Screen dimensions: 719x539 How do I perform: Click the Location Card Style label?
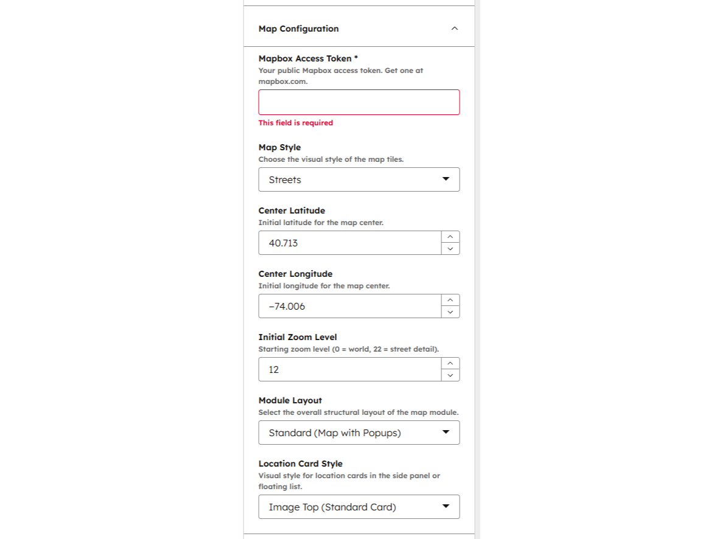click(x=300, y=464)
